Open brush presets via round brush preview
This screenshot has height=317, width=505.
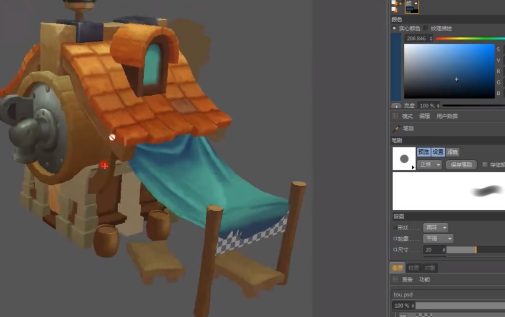(x=404, y=159)
